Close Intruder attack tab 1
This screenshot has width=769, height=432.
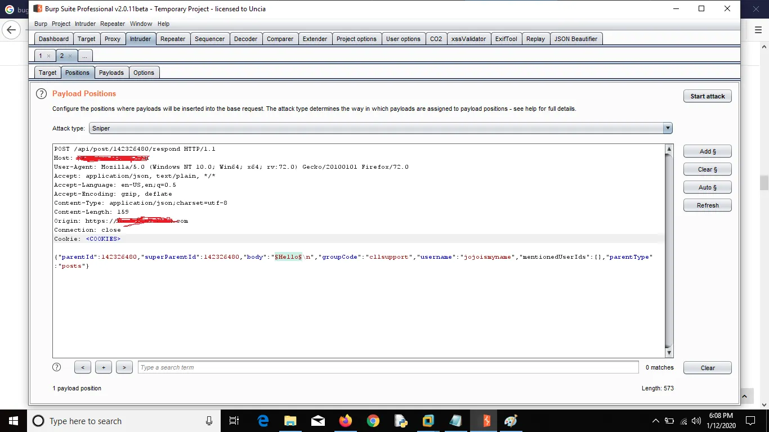coord(49,56)
